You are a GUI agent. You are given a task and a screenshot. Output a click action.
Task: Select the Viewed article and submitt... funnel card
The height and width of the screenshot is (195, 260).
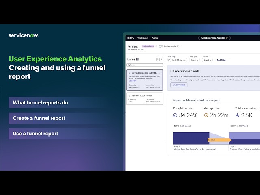[x=145, y=80]
